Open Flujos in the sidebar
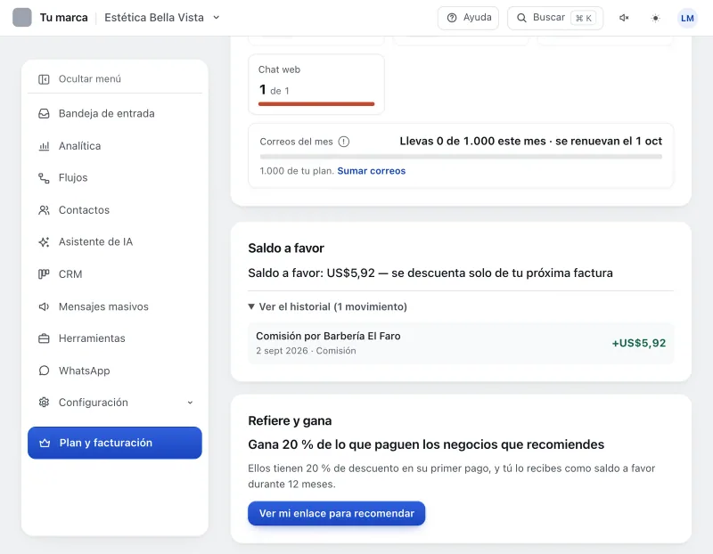Image resolution: width=713 pixels, height=554 pixels. 115,178
